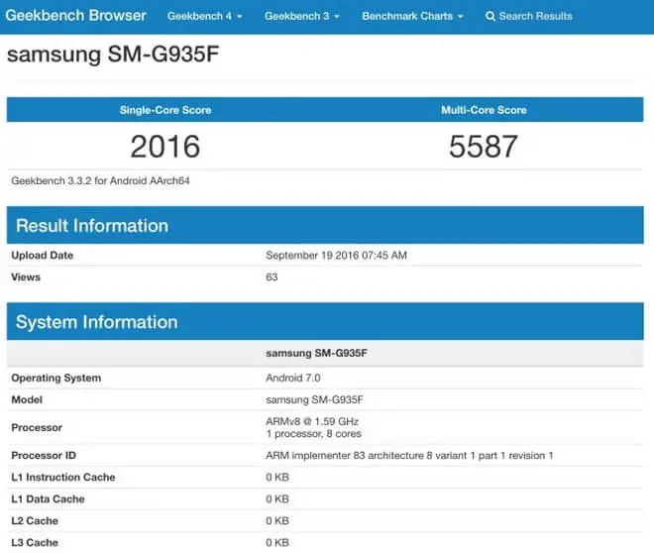The height and width of the screenshot is (553, 654).
Task: Select the ARM implementer 83 architecture value
Action: [x=409, y=456]
